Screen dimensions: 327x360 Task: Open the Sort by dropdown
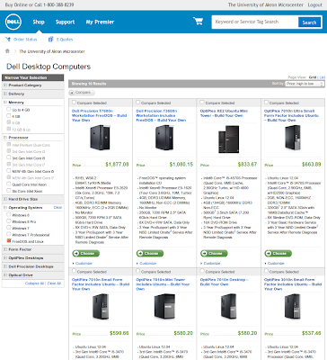[305, 84]
